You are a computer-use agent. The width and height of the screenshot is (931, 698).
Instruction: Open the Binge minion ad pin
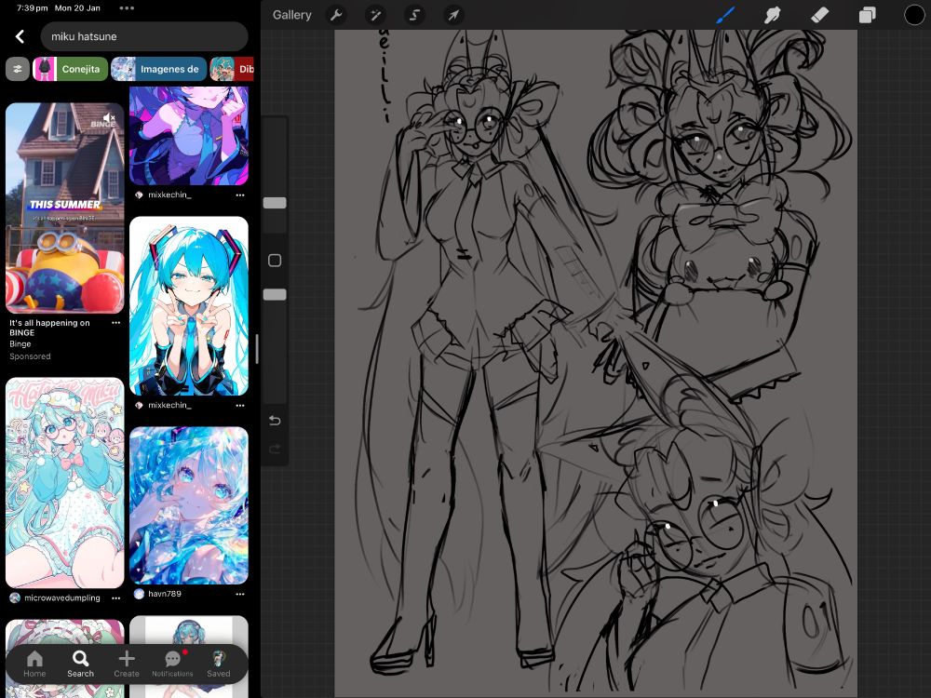pyautogui.click(x=65, y=208)
